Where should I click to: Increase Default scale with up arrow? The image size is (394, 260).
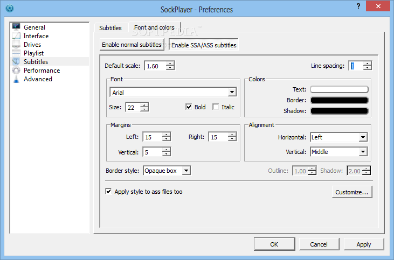point(170,64)
